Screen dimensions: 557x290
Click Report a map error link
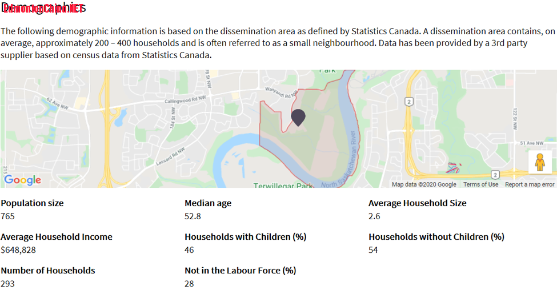[x=530, y=184]
